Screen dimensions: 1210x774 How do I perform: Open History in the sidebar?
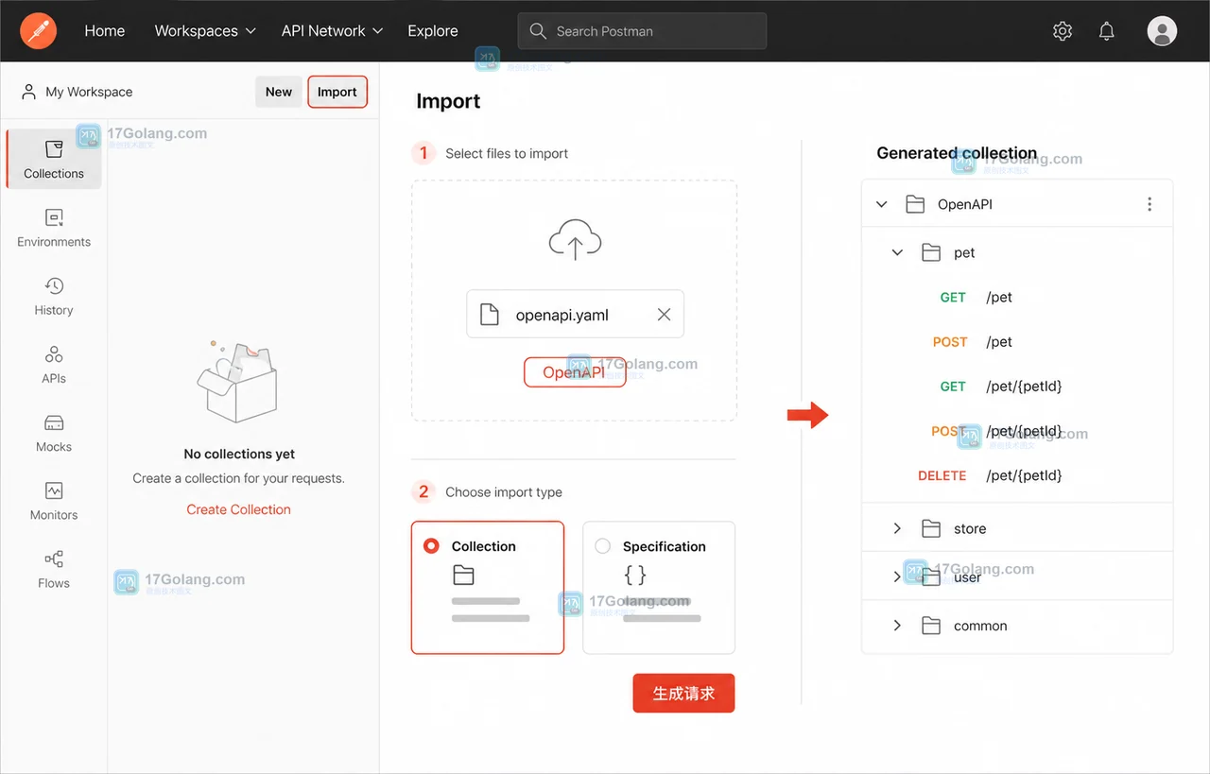54,297
